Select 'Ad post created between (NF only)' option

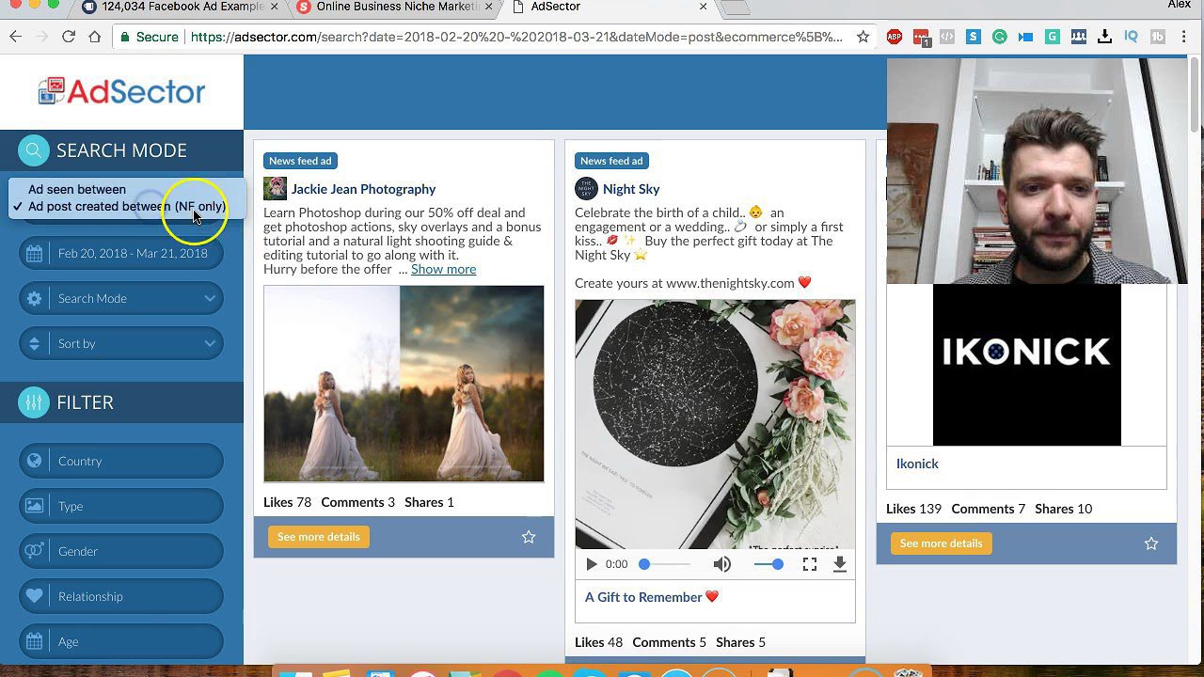click(127, 206)
